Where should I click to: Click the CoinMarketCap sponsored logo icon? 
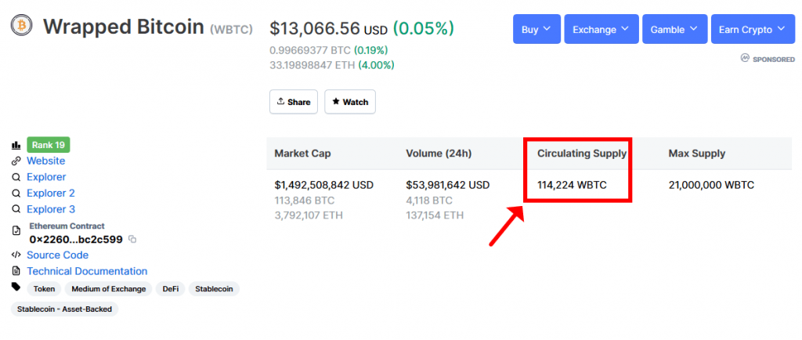[745, 59]
